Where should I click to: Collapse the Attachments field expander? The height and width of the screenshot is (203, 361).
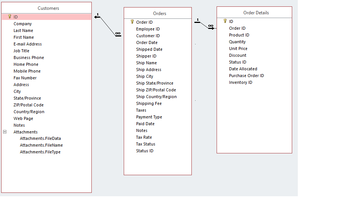[x=5, y=132]
